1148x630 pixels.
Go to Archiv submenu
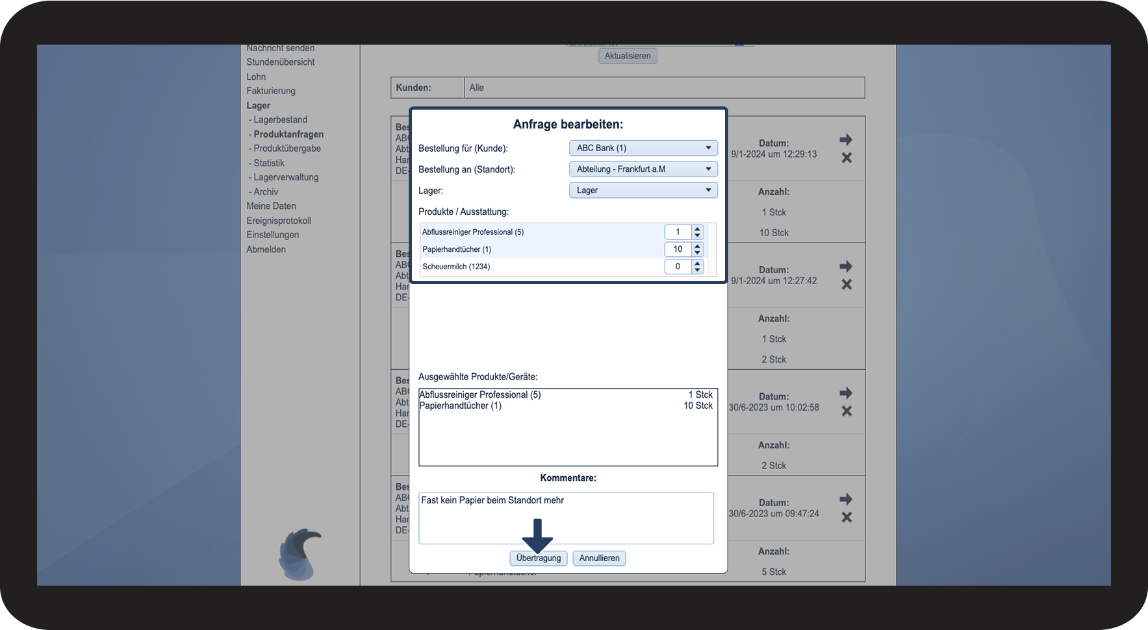(266, 192)
